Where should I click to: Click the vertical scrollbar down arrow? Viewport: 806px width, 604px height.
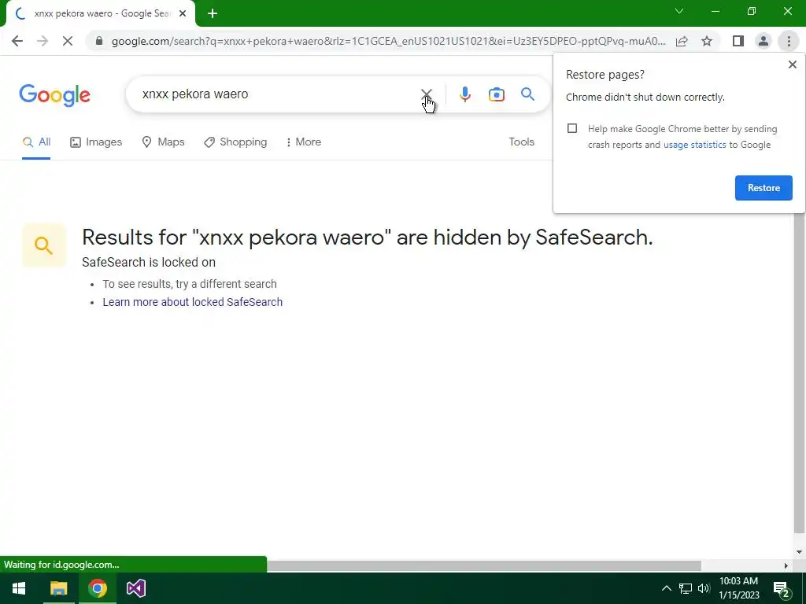pyautogui.click(x=799, y=553)
